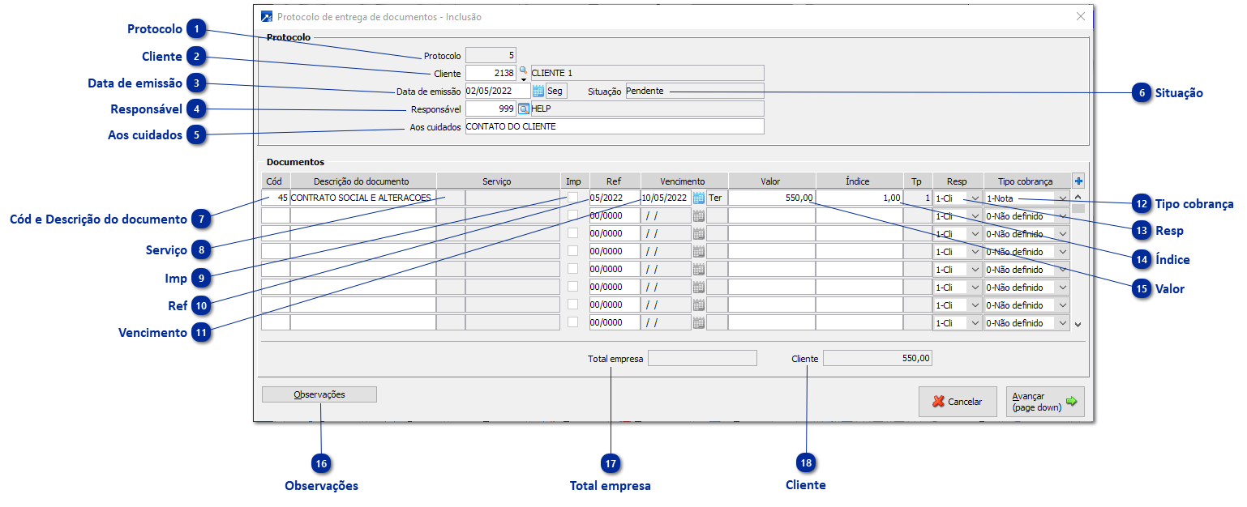Click the Avançar green arrow button
Screen dimensions: 1247x507
point(1044,402)
